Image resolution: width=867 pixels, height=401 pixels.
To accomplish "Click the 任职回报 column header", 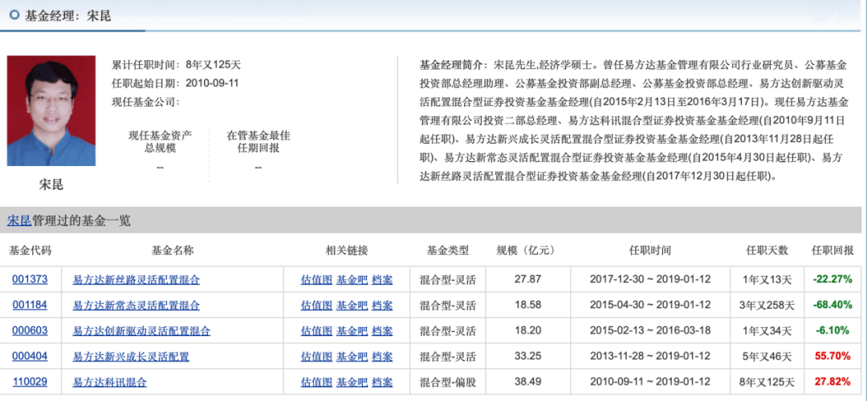I will [x=832, y=250].
